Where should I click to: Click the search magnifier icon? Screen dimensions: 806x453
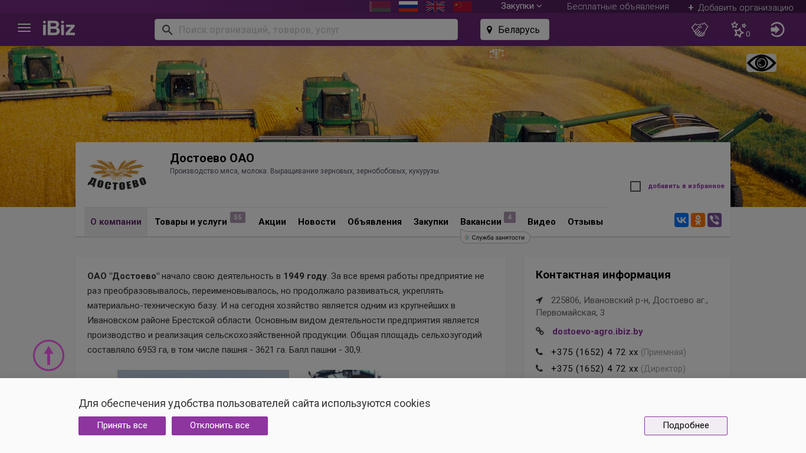click(167, 29)
